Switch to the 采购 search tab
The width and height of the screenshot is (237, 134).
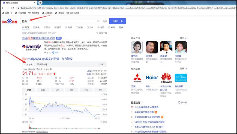[x=112, y=27]
